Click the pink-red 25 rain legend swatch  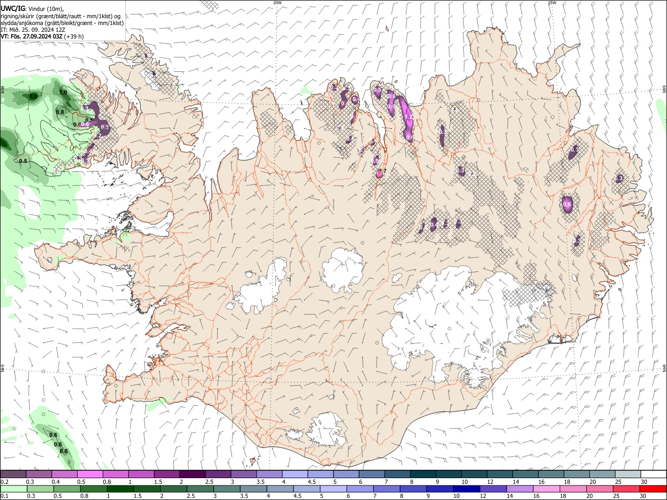[x=626, y=489]
